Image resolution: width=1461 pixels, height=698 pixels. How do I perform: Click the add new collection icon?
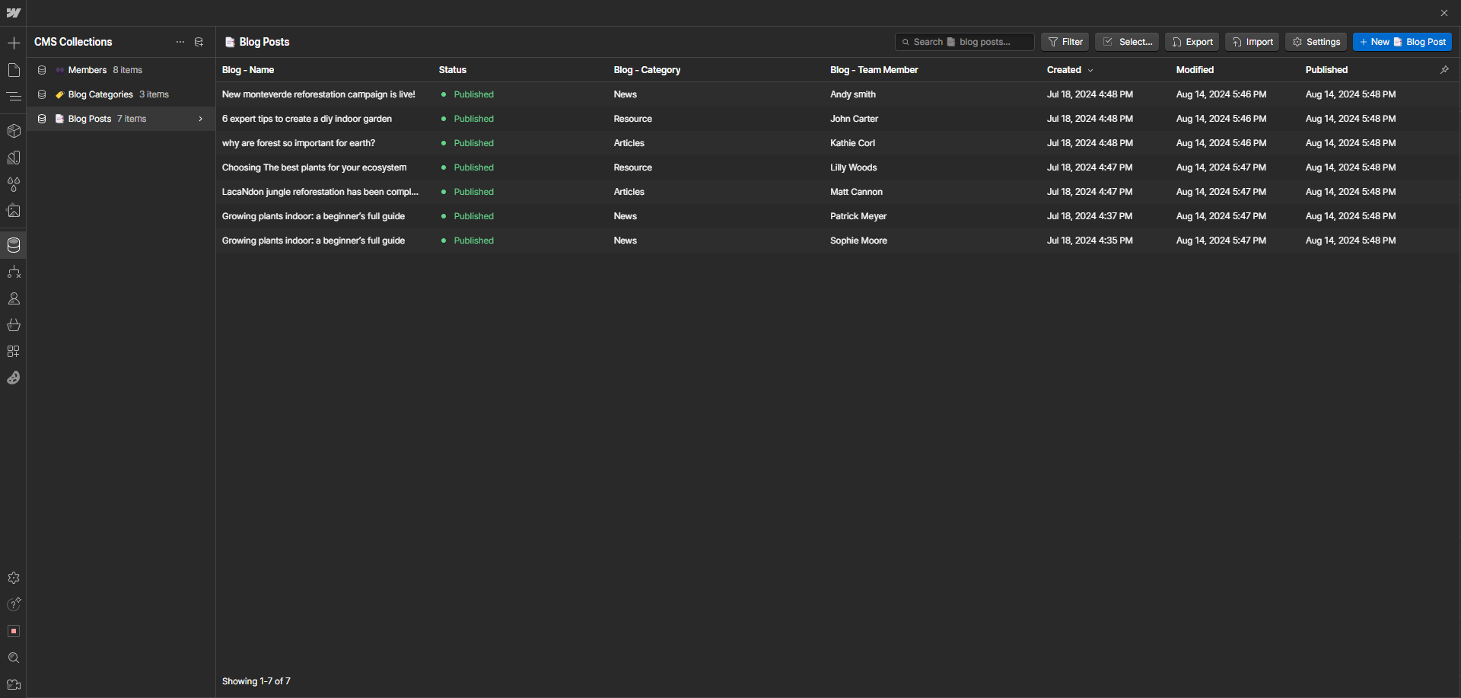tap(199, 43)
